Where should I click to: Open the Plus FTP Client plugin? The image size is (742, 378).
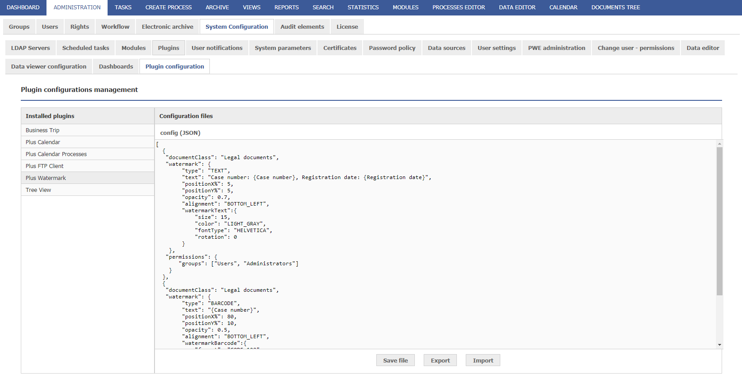tap(45, 166)
